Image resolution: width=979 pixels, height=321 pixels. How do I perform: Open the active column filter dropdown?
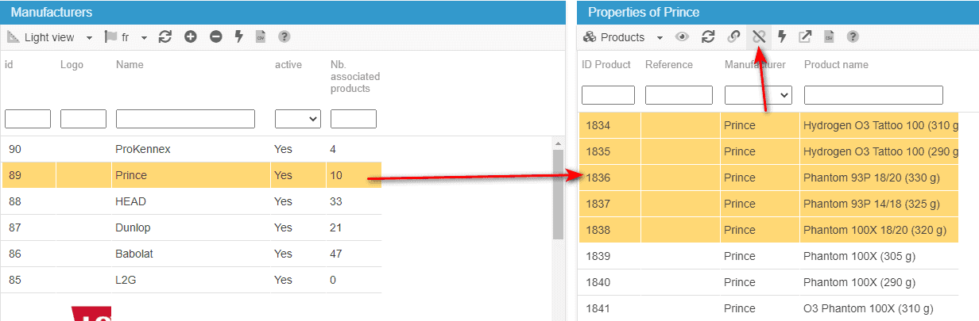pos(298,119)
